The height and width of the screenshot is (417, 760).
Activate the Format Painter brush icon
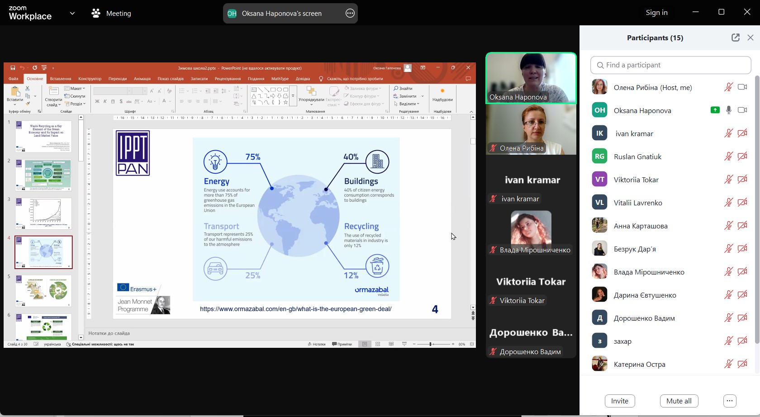click(28, 104)
